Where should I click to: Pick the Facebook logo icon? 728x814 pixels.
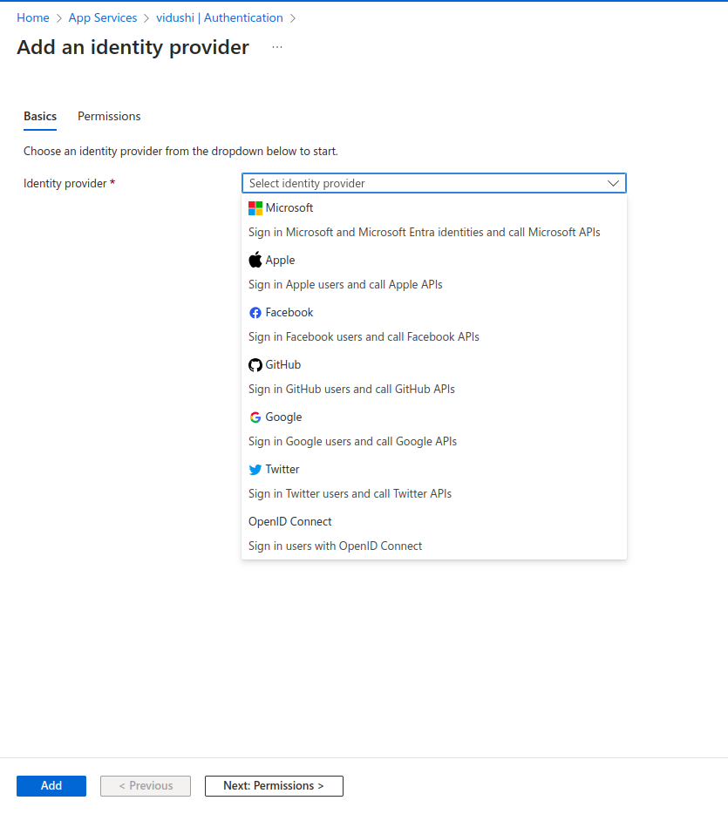pyautogui.click(x=255, y=313)
